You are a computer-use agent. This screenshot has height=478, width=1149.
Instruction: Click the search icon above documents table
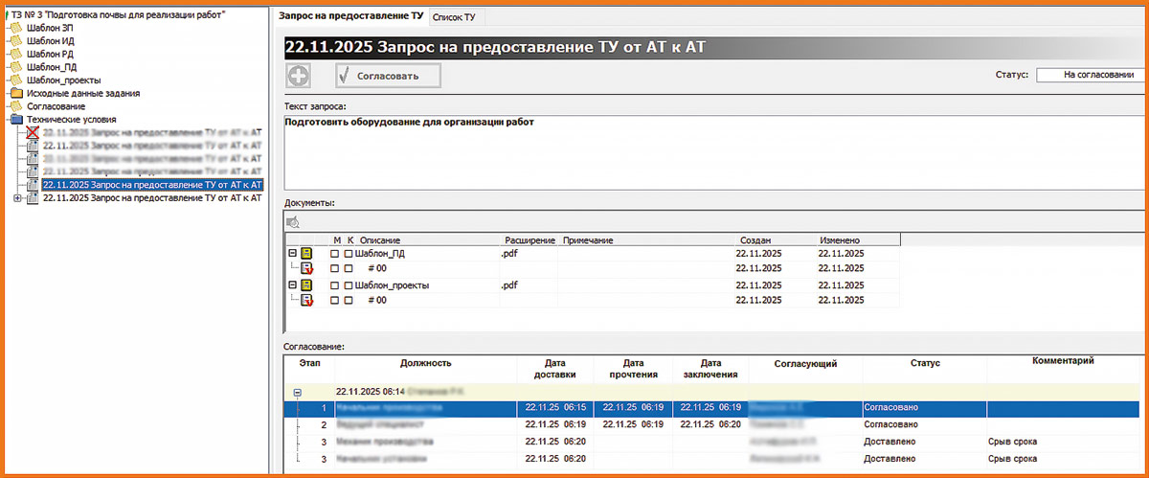pyautogui.click(x=293, y=221)
